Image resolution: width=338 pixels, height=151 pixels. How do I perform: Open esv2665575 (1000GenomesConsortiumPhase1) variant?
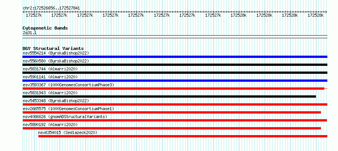tap(68, 109)
